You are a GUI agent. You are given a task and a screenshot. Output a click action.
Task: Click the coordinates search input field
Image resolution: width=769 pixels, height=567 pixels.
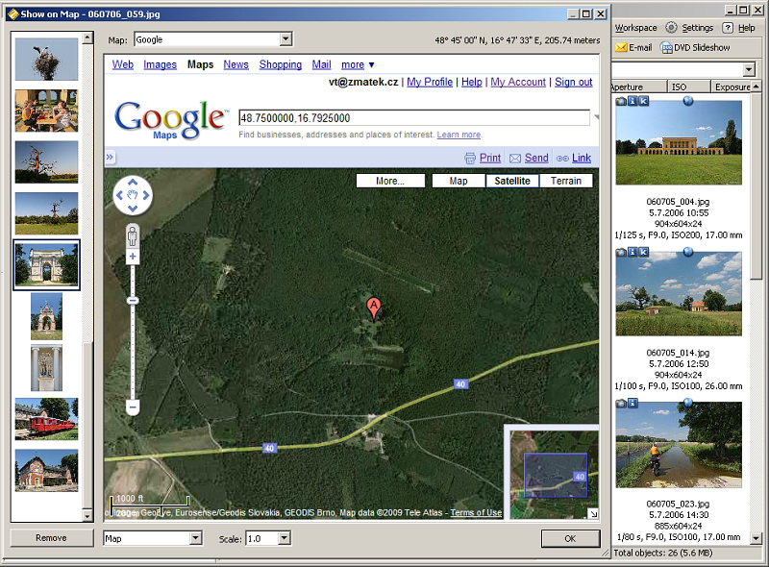pyautogui.click(x=414, y=117)
